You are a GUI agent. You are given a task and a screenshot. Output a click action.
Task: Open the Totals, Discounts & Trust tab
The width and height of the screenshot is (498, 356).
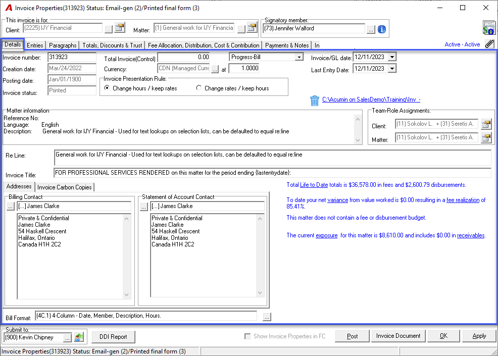112,45
